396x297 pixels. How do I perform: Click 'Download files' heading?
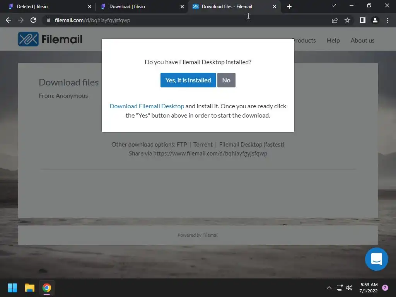click(69, 82)
